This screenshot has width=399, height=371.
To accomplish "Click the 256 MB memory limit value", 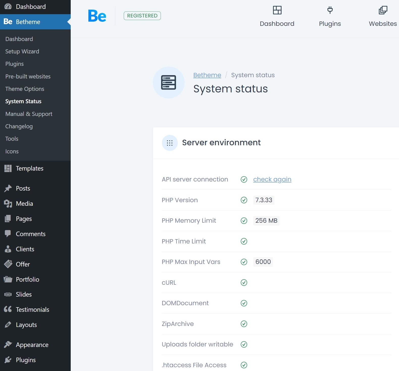I will [x=266, y=221].
